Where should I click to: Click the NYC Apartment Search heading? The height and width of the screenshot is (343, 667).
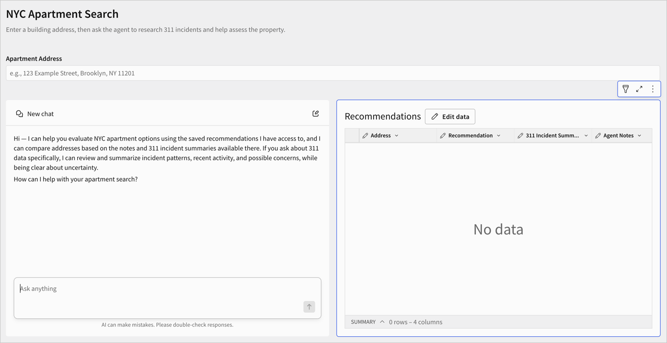click(62, 14)
